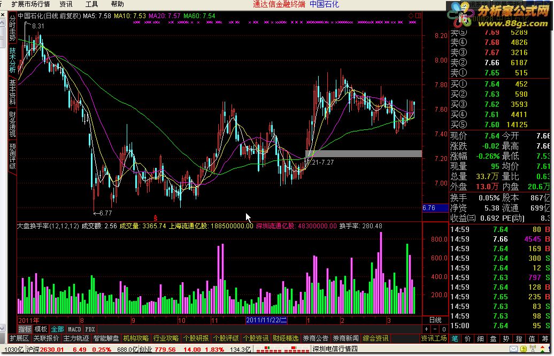Open the 个股评级 bottom tab

point(226,338)
